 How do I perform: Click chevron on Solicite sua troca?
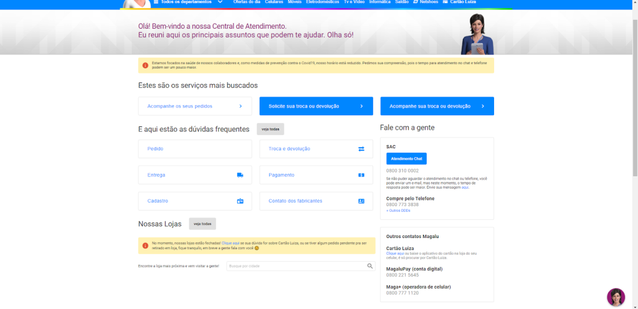point(362,106)
